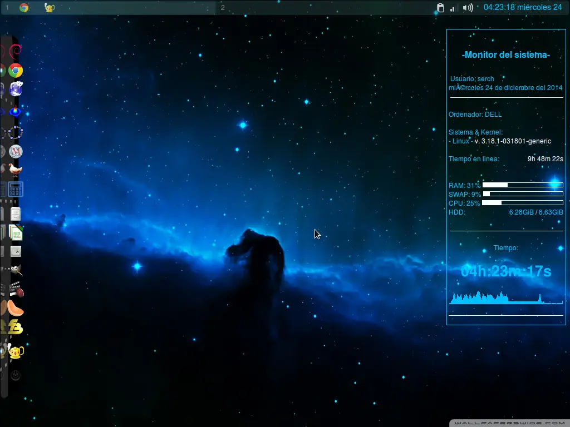Open the globe web browser dock icon
This screenshot has width=570, height=427.
[16, 89]
